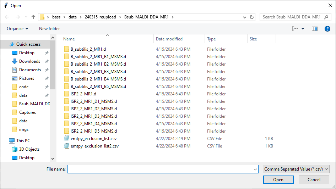Image resolution: width=336 pixels, height=189 pixels.
Task: Click the search magnifier icon
Action: tap(326, 17)
